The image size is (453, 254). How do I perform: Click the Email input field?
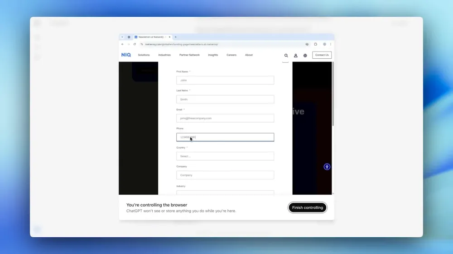point(225,118)
